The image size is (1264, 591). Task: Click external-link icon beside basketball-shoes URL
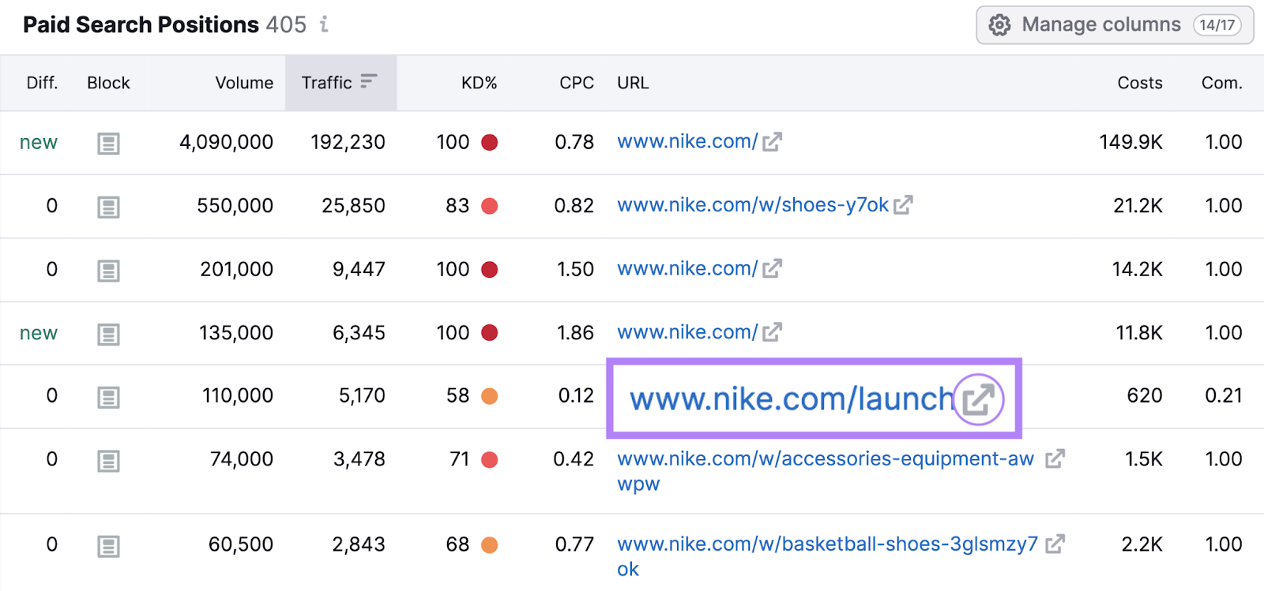tap(1055, 544)
